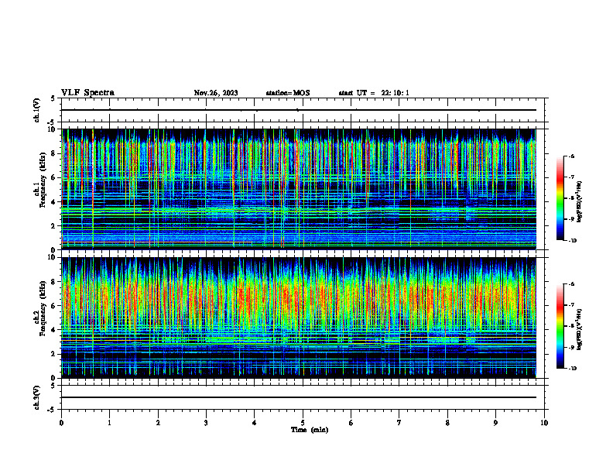Click the ch.1 spectrogram panel
613x474 pixels.
click(x=299, y=189)
